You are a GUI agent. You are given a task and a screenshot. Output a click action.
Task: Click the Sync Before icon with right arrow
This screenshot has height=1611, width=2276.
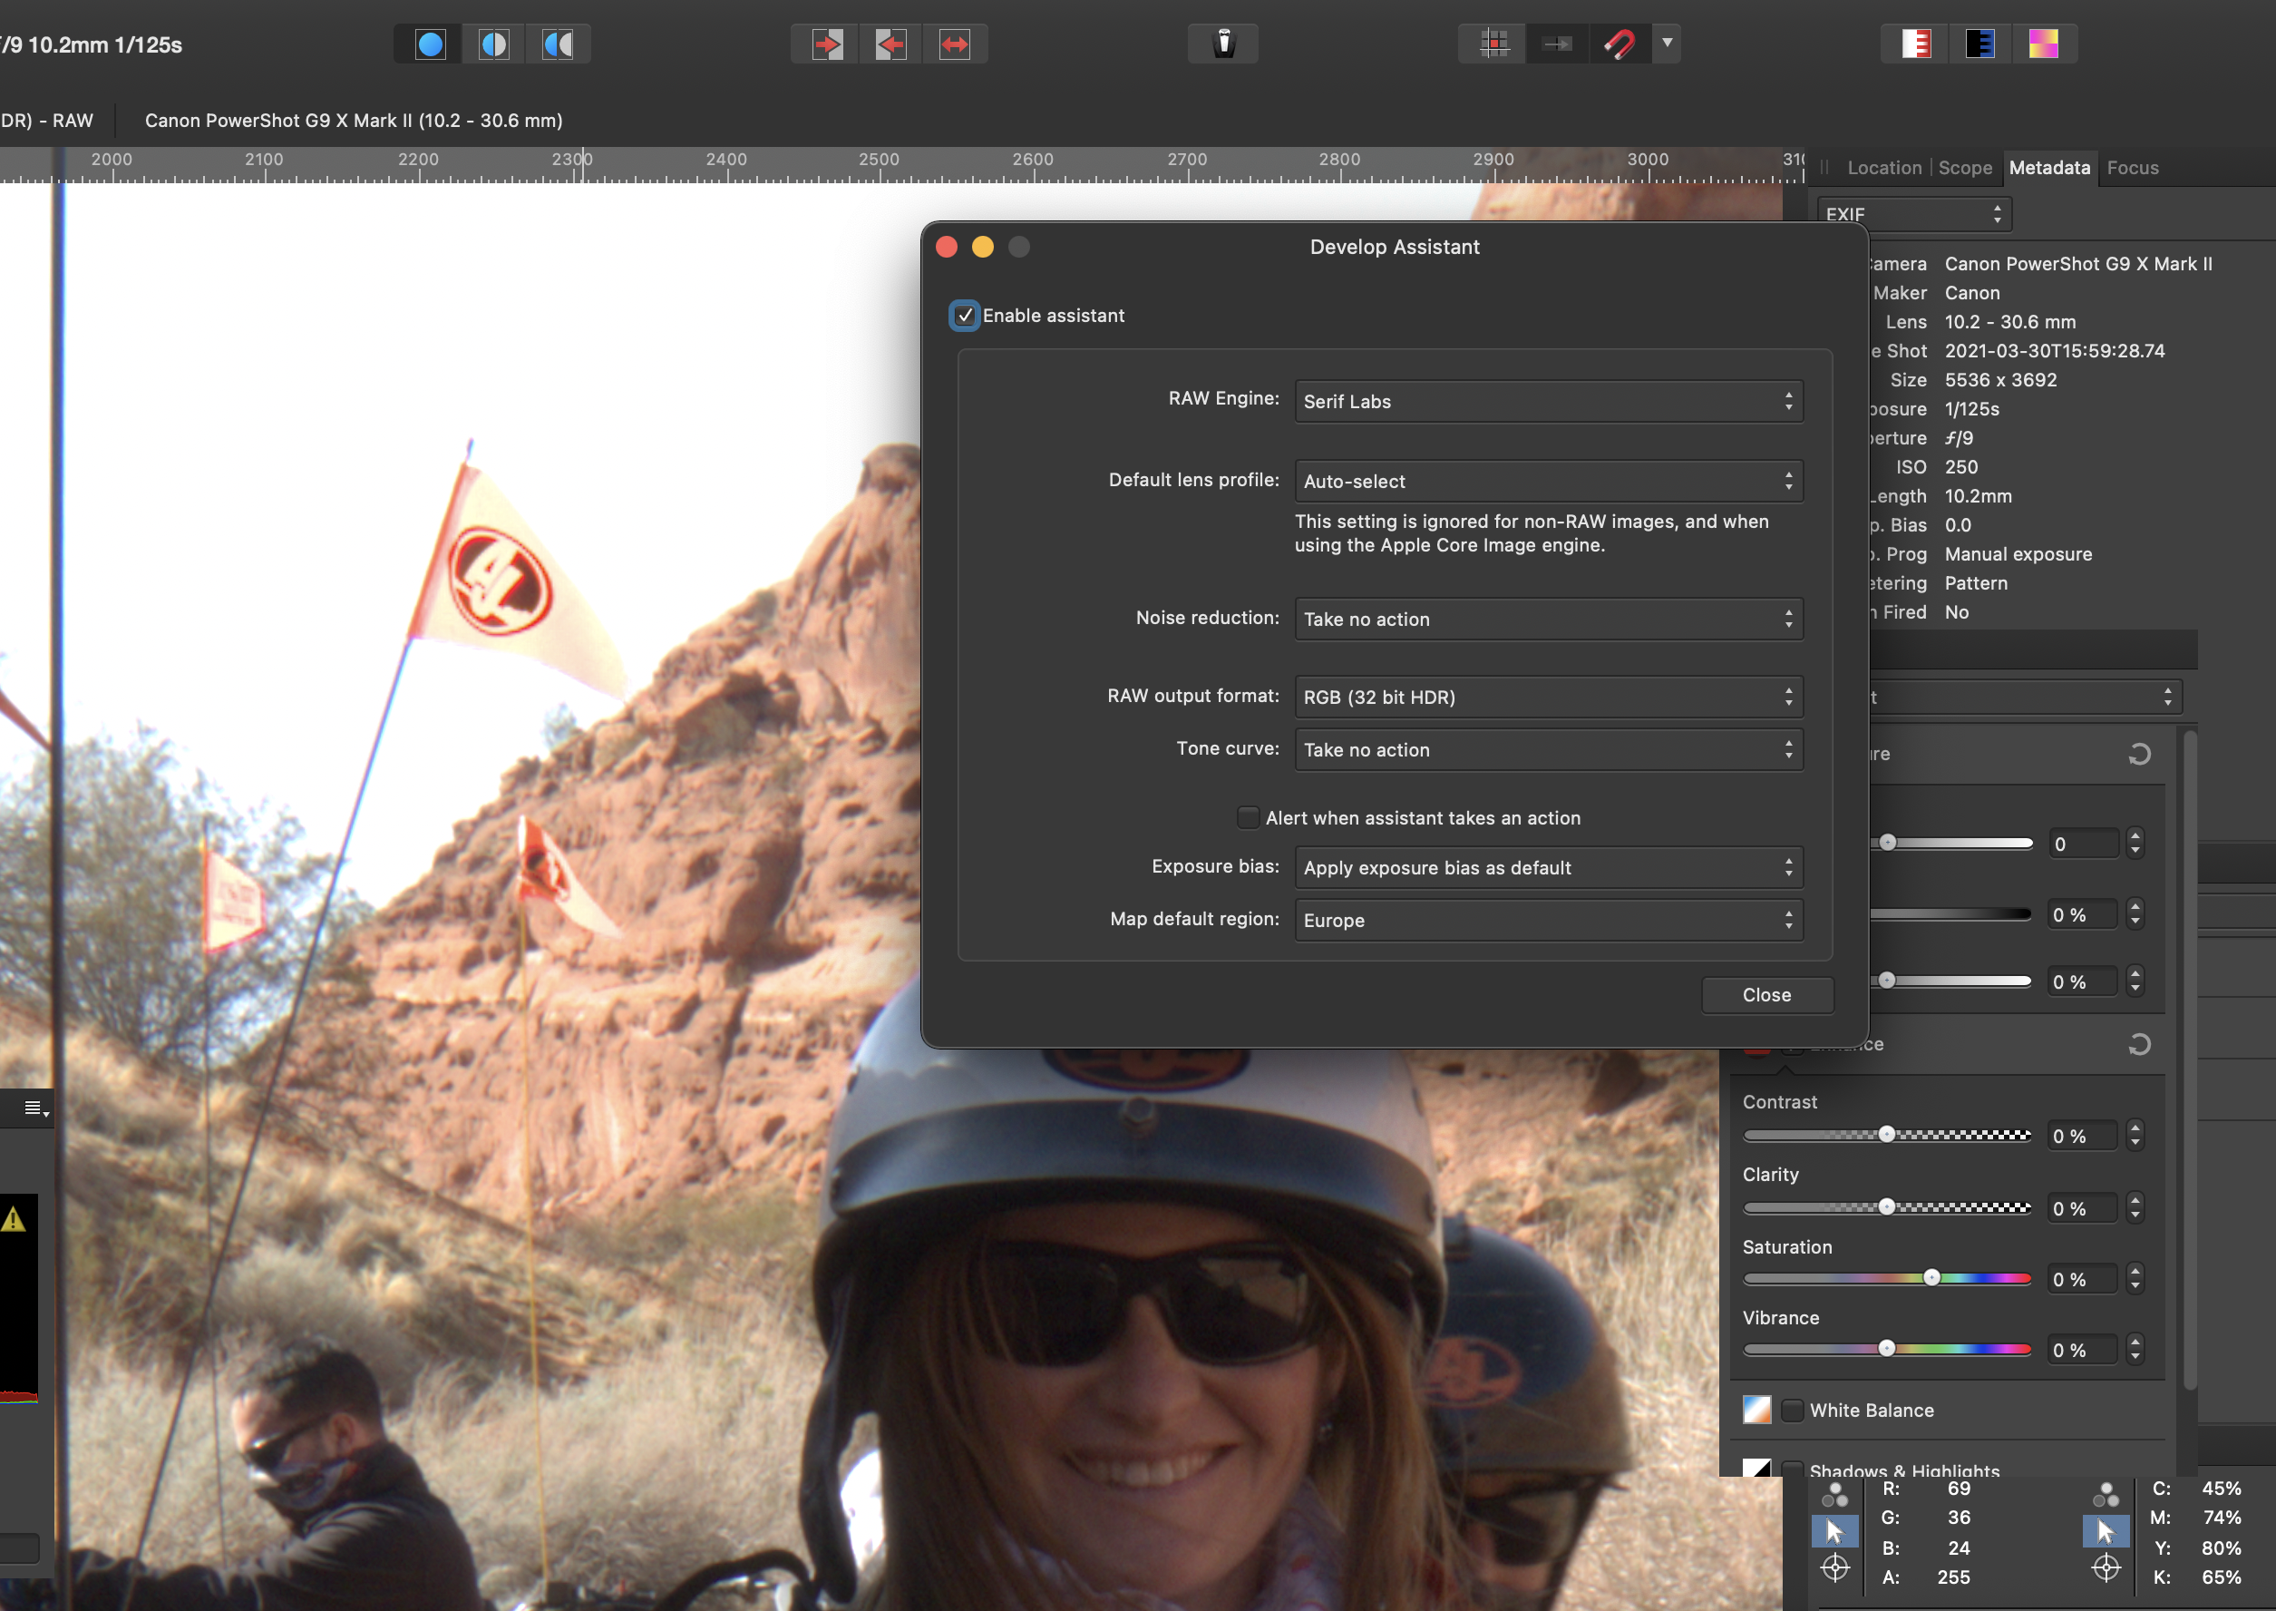pyautogui.click(x=827, y=44)
